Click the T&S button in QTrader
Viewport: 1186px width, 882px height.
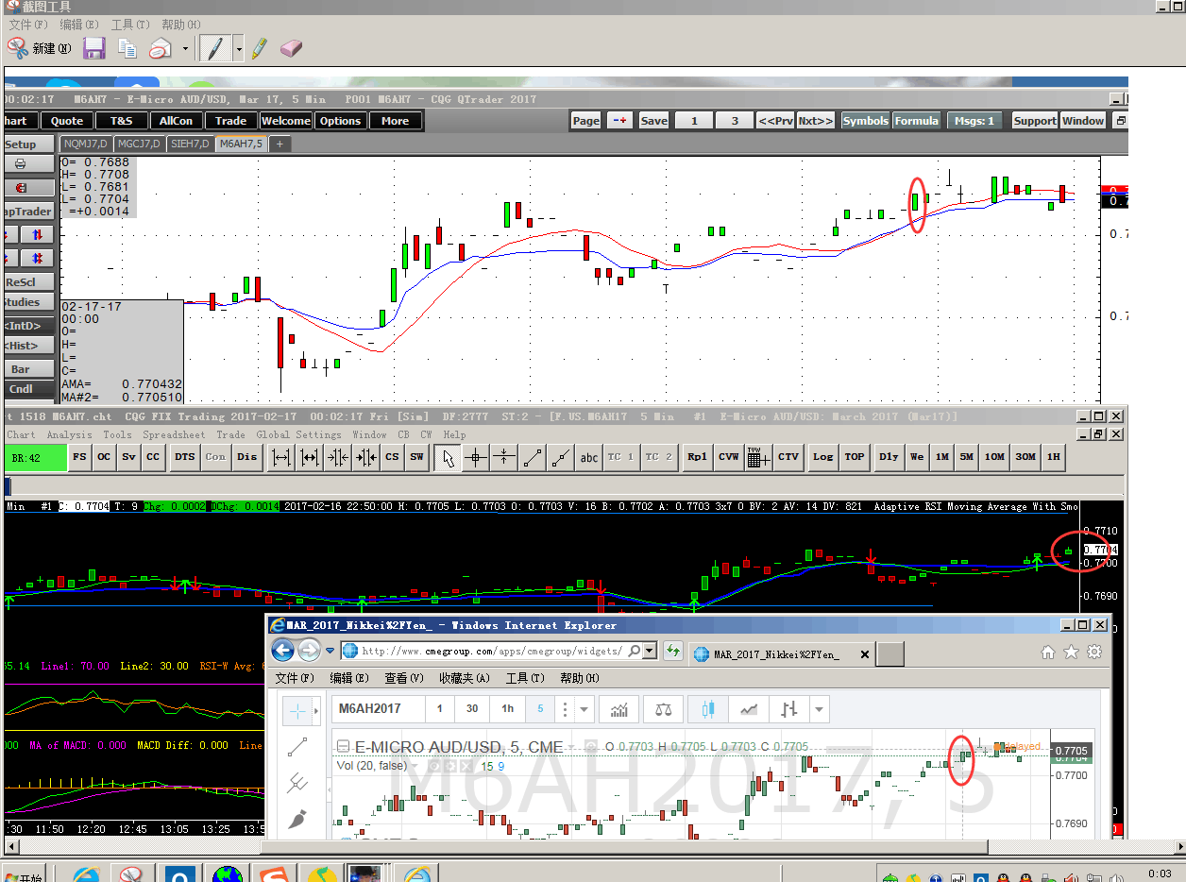tap(122, 121)
